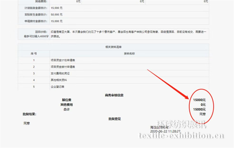Click the 0元 value inside red circle
234x148 pixels.
(x=203, y=105)
